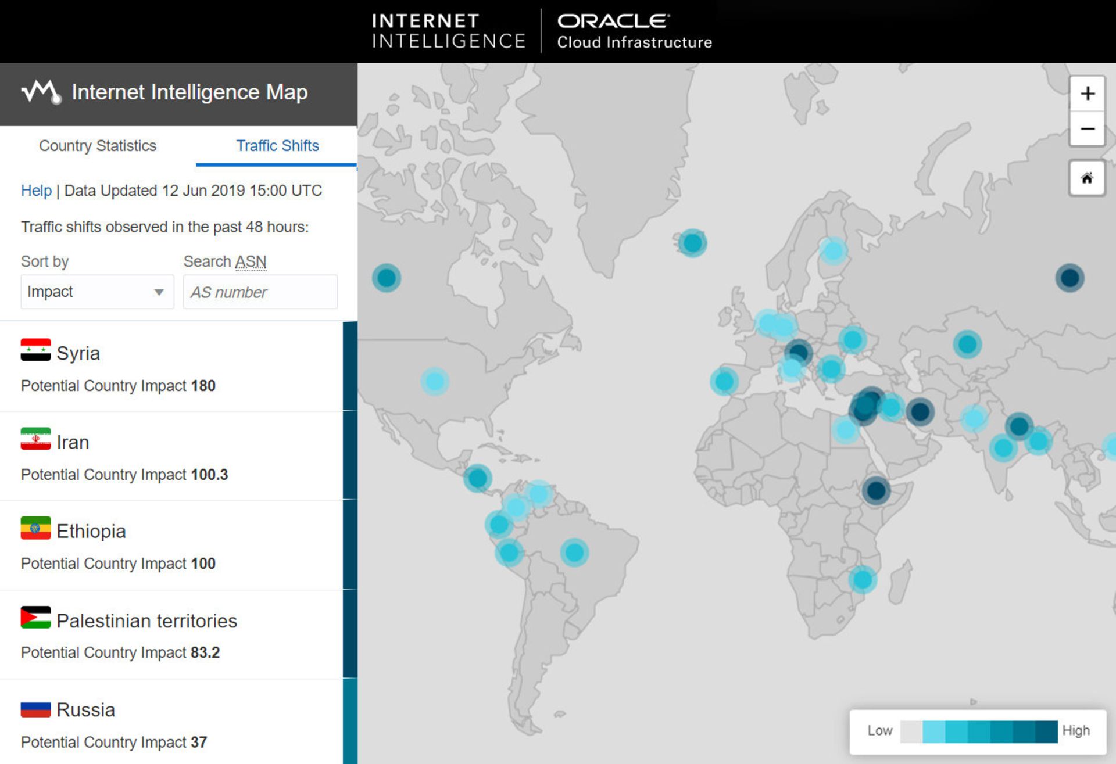Image resolution: width=1116 pixels, height=764 pixels.
Task: Click the Palestinian territories flag icon
Action: [35, 618]
